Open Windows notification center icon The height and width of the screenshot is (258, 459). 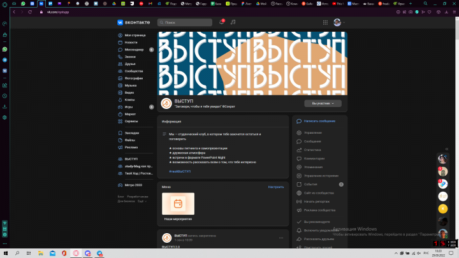[x=451, y=254]
